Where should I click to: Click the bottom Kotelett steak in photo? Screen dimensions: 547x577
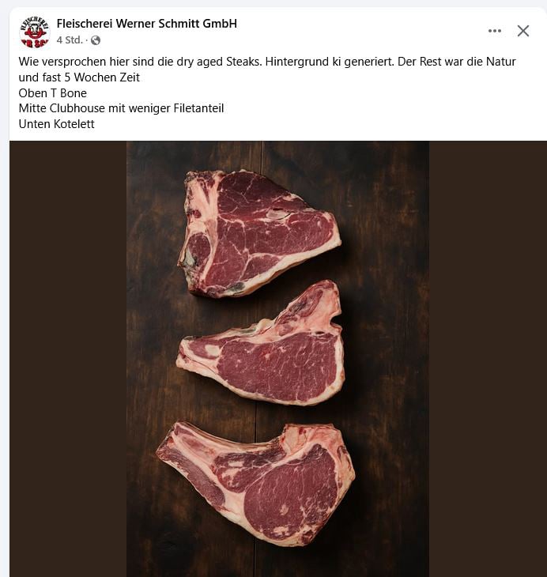click(x=255, y=484)
